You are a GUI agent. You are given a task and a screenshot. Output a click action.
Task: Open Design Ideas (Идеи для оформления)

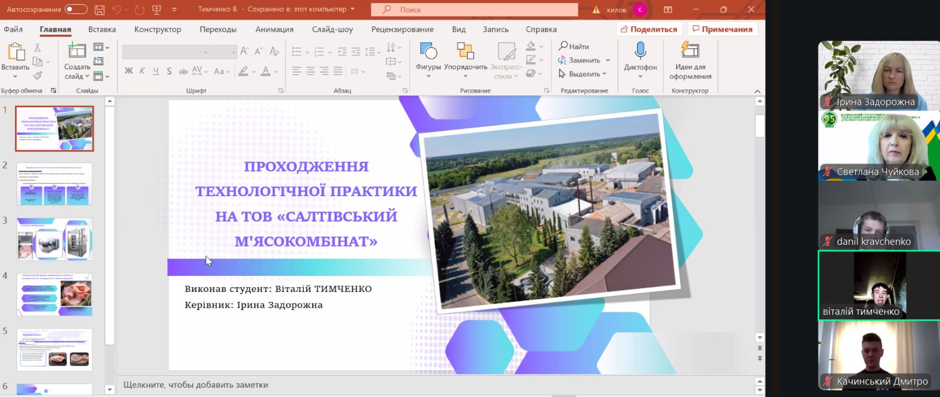tap(690, 51)
